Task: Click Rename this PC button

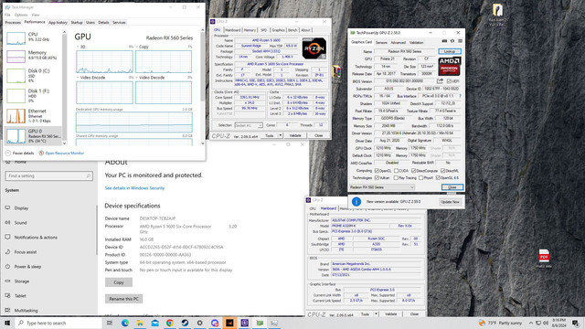Action: (x=124, y=299)
